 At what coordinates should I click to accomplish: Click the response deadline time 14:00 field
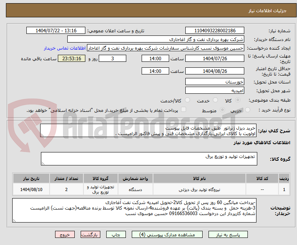(155, 58)
